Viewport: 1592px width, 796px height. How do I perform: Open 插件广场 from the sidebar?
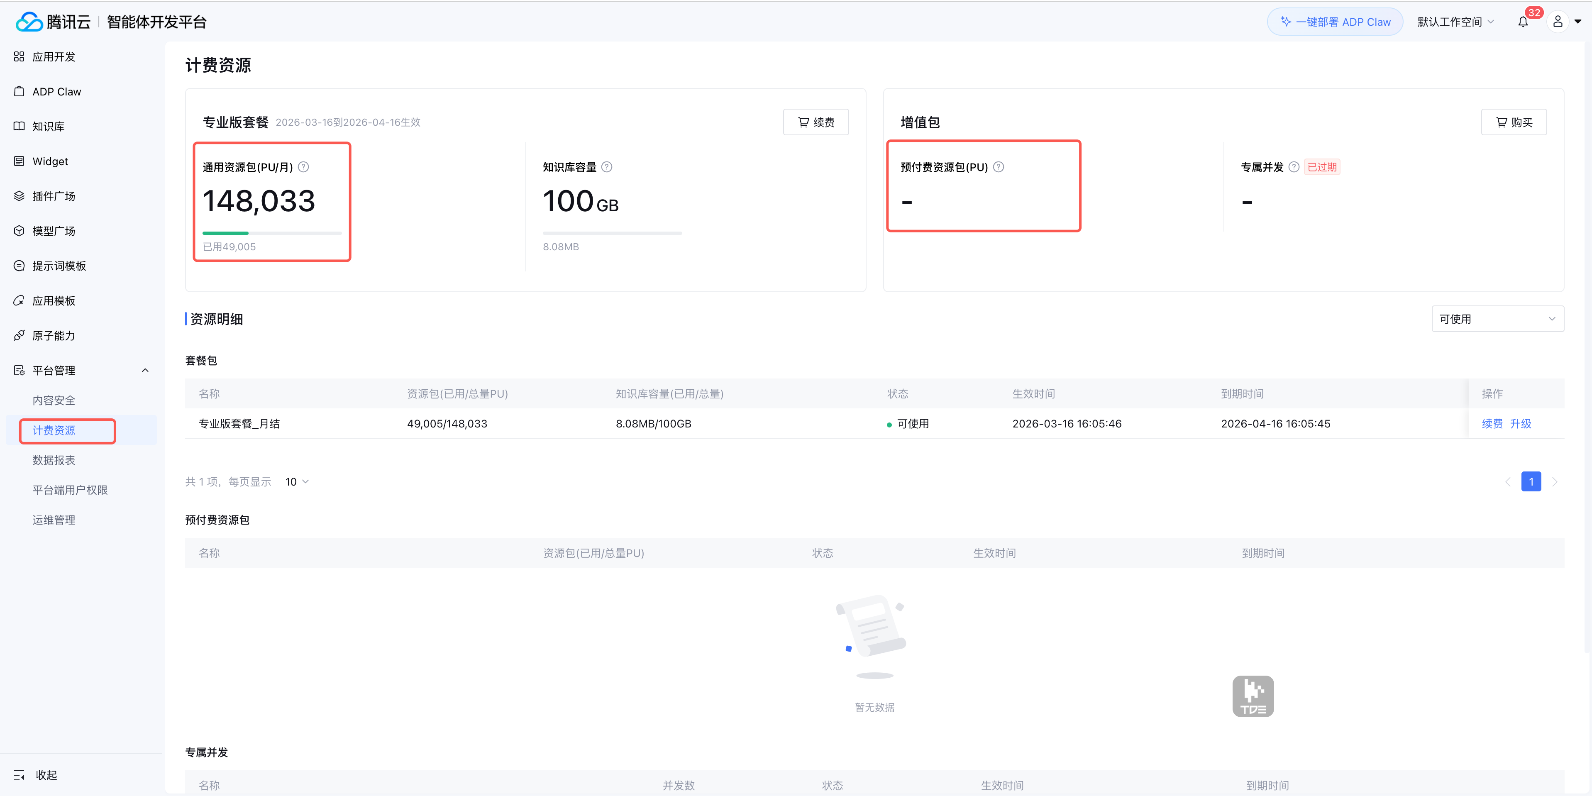(x=54, y=196)
